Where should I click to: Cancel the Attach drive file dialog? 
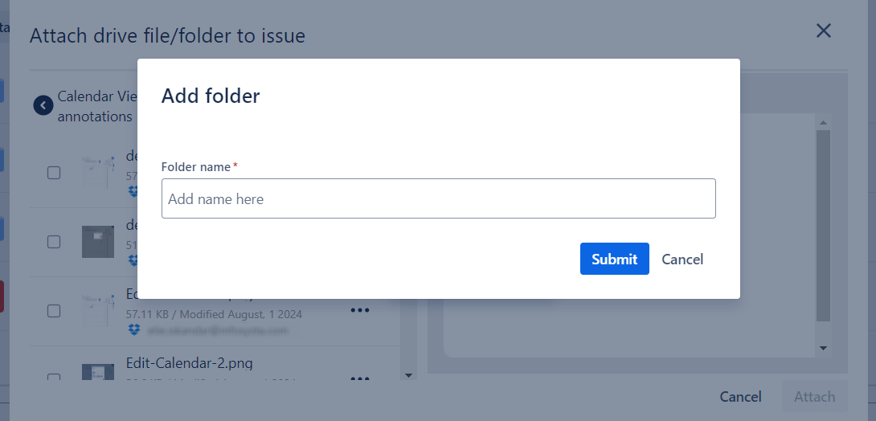click(740, 397)
